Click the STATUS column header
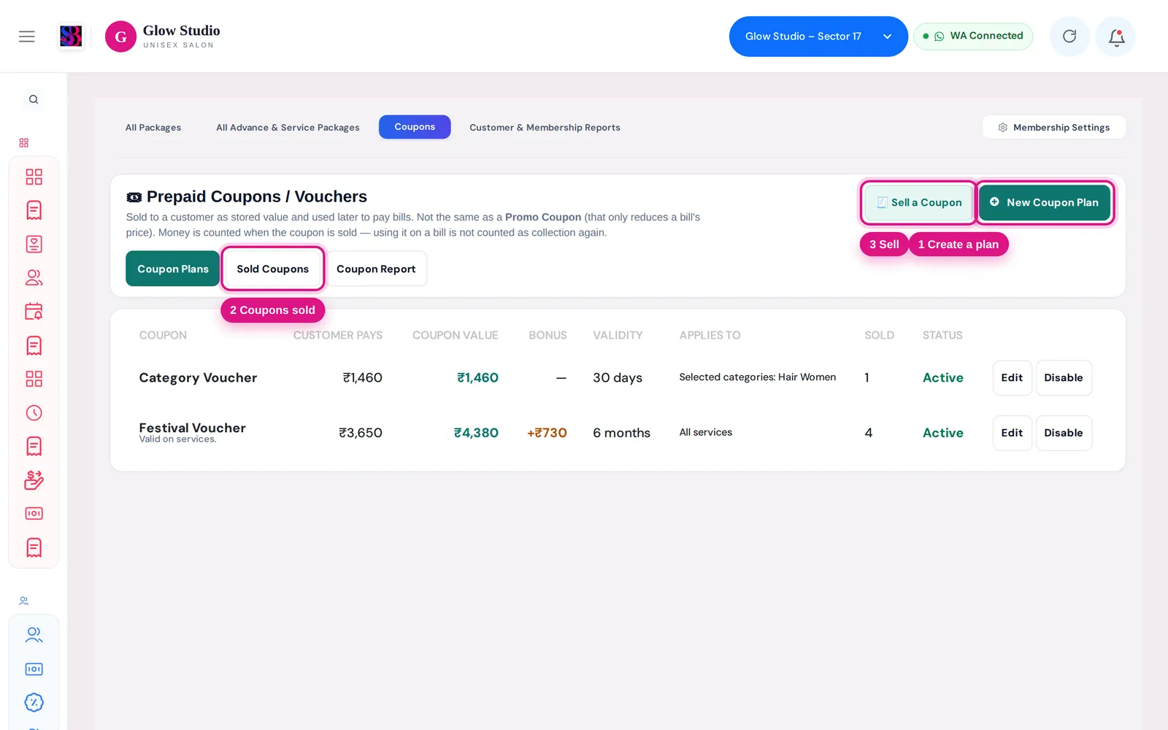Viewport: 1168px width, 730px height. pyautogui.click(x=942, y=335)
